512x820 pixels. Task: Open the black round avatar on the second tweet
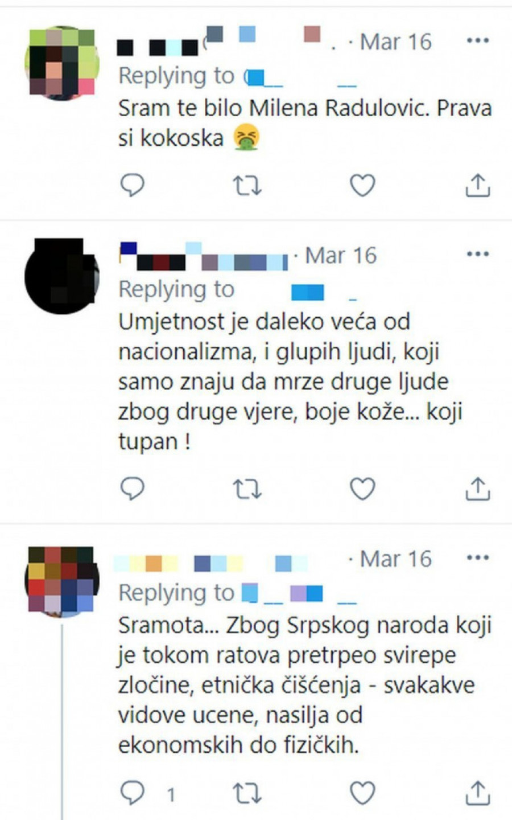pyautogui.click(x=61, y=276)
